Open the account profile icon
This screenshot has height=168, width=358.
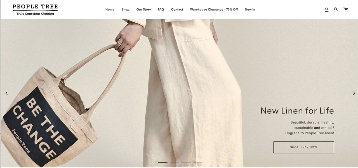pyautogui.click(x=326, y=10)
